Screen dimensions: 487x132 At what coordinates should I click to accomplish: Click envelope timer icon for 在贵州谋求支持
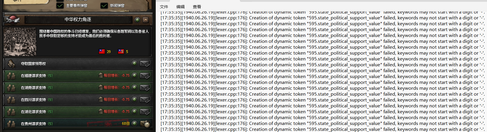point(145,124)
